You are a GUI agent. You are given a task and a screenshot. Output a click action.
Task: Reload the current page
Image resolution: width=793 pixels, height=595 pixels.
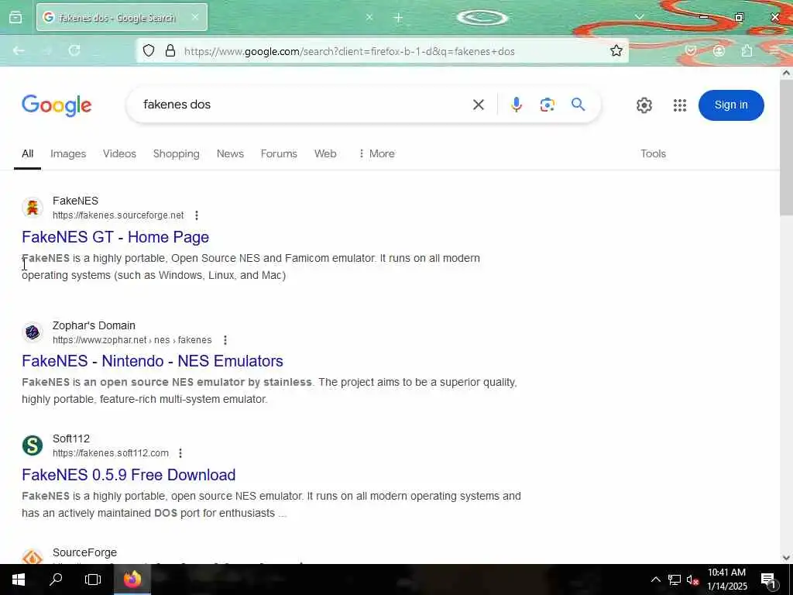tap(74, 50)
